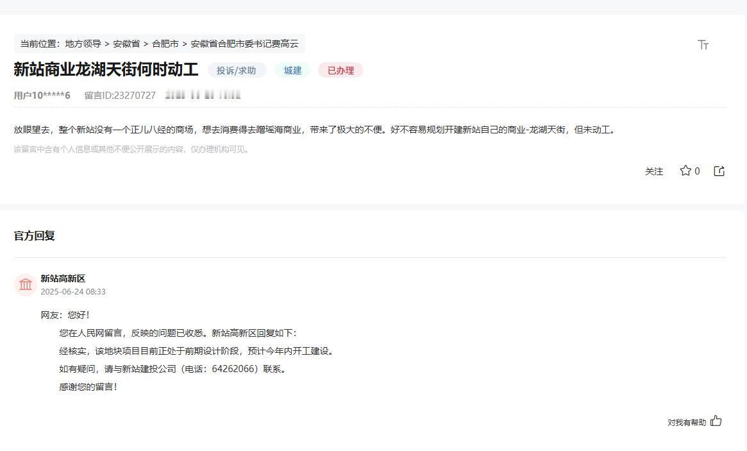Click the gray privacy notice beginning 该留言中含有个人信息
Image resolution: width=747 pixels, height=451 pixels.
click(x=131, y=149)
